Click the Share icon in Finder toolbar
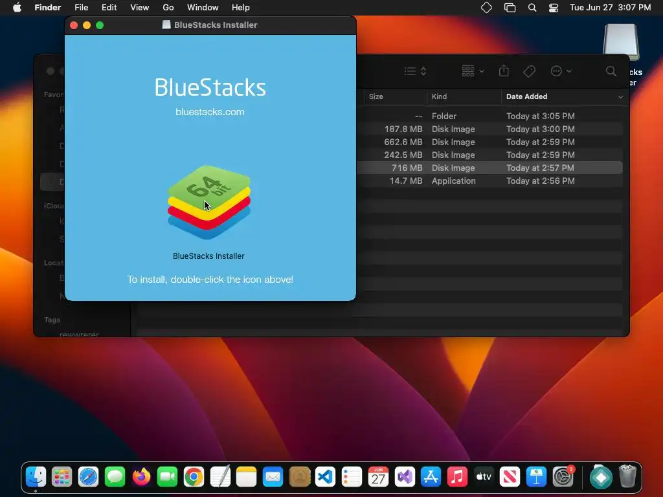 [504, 71]
